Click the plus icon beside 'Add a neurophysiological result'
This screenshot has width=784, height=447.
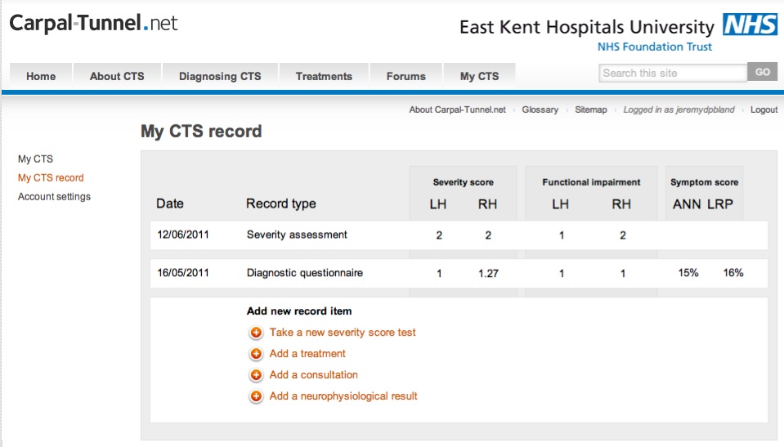pos(256,396)
